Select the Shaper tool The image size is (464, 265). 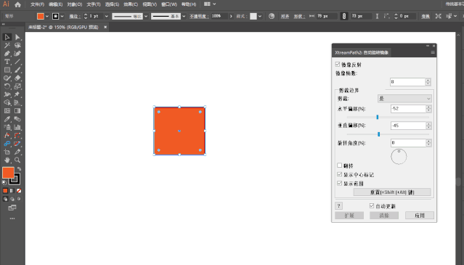point(7,78)
